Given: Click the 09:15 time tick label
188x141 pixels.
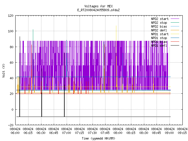Looking at the screenshot, I should 182,133.
